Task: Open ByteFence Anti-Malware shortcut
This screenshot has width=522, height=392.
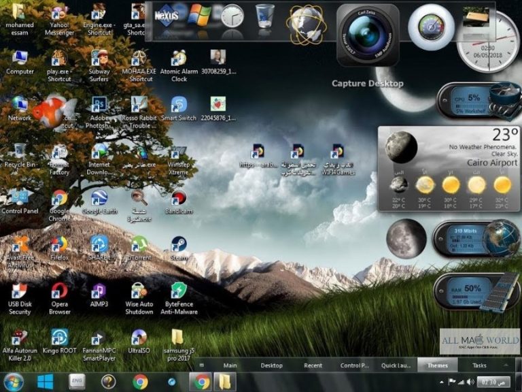Action: (x=179, y=291)
